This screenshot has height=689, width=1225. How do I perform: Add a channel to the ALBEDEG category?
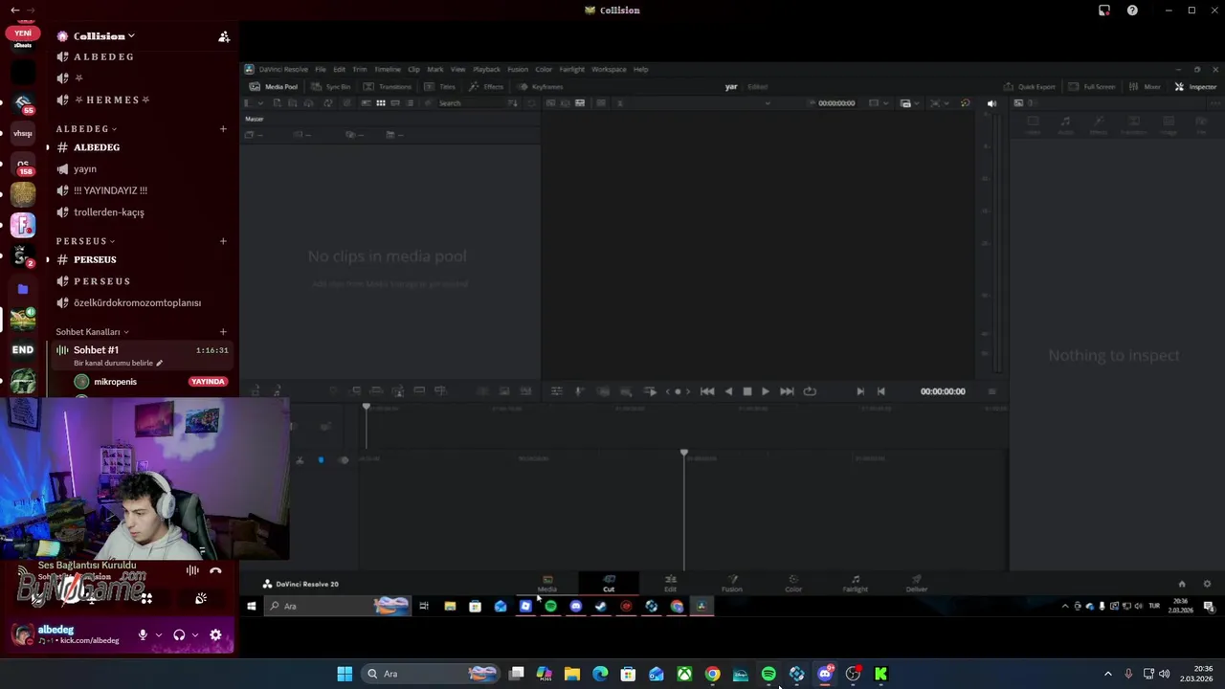[223, 128]
